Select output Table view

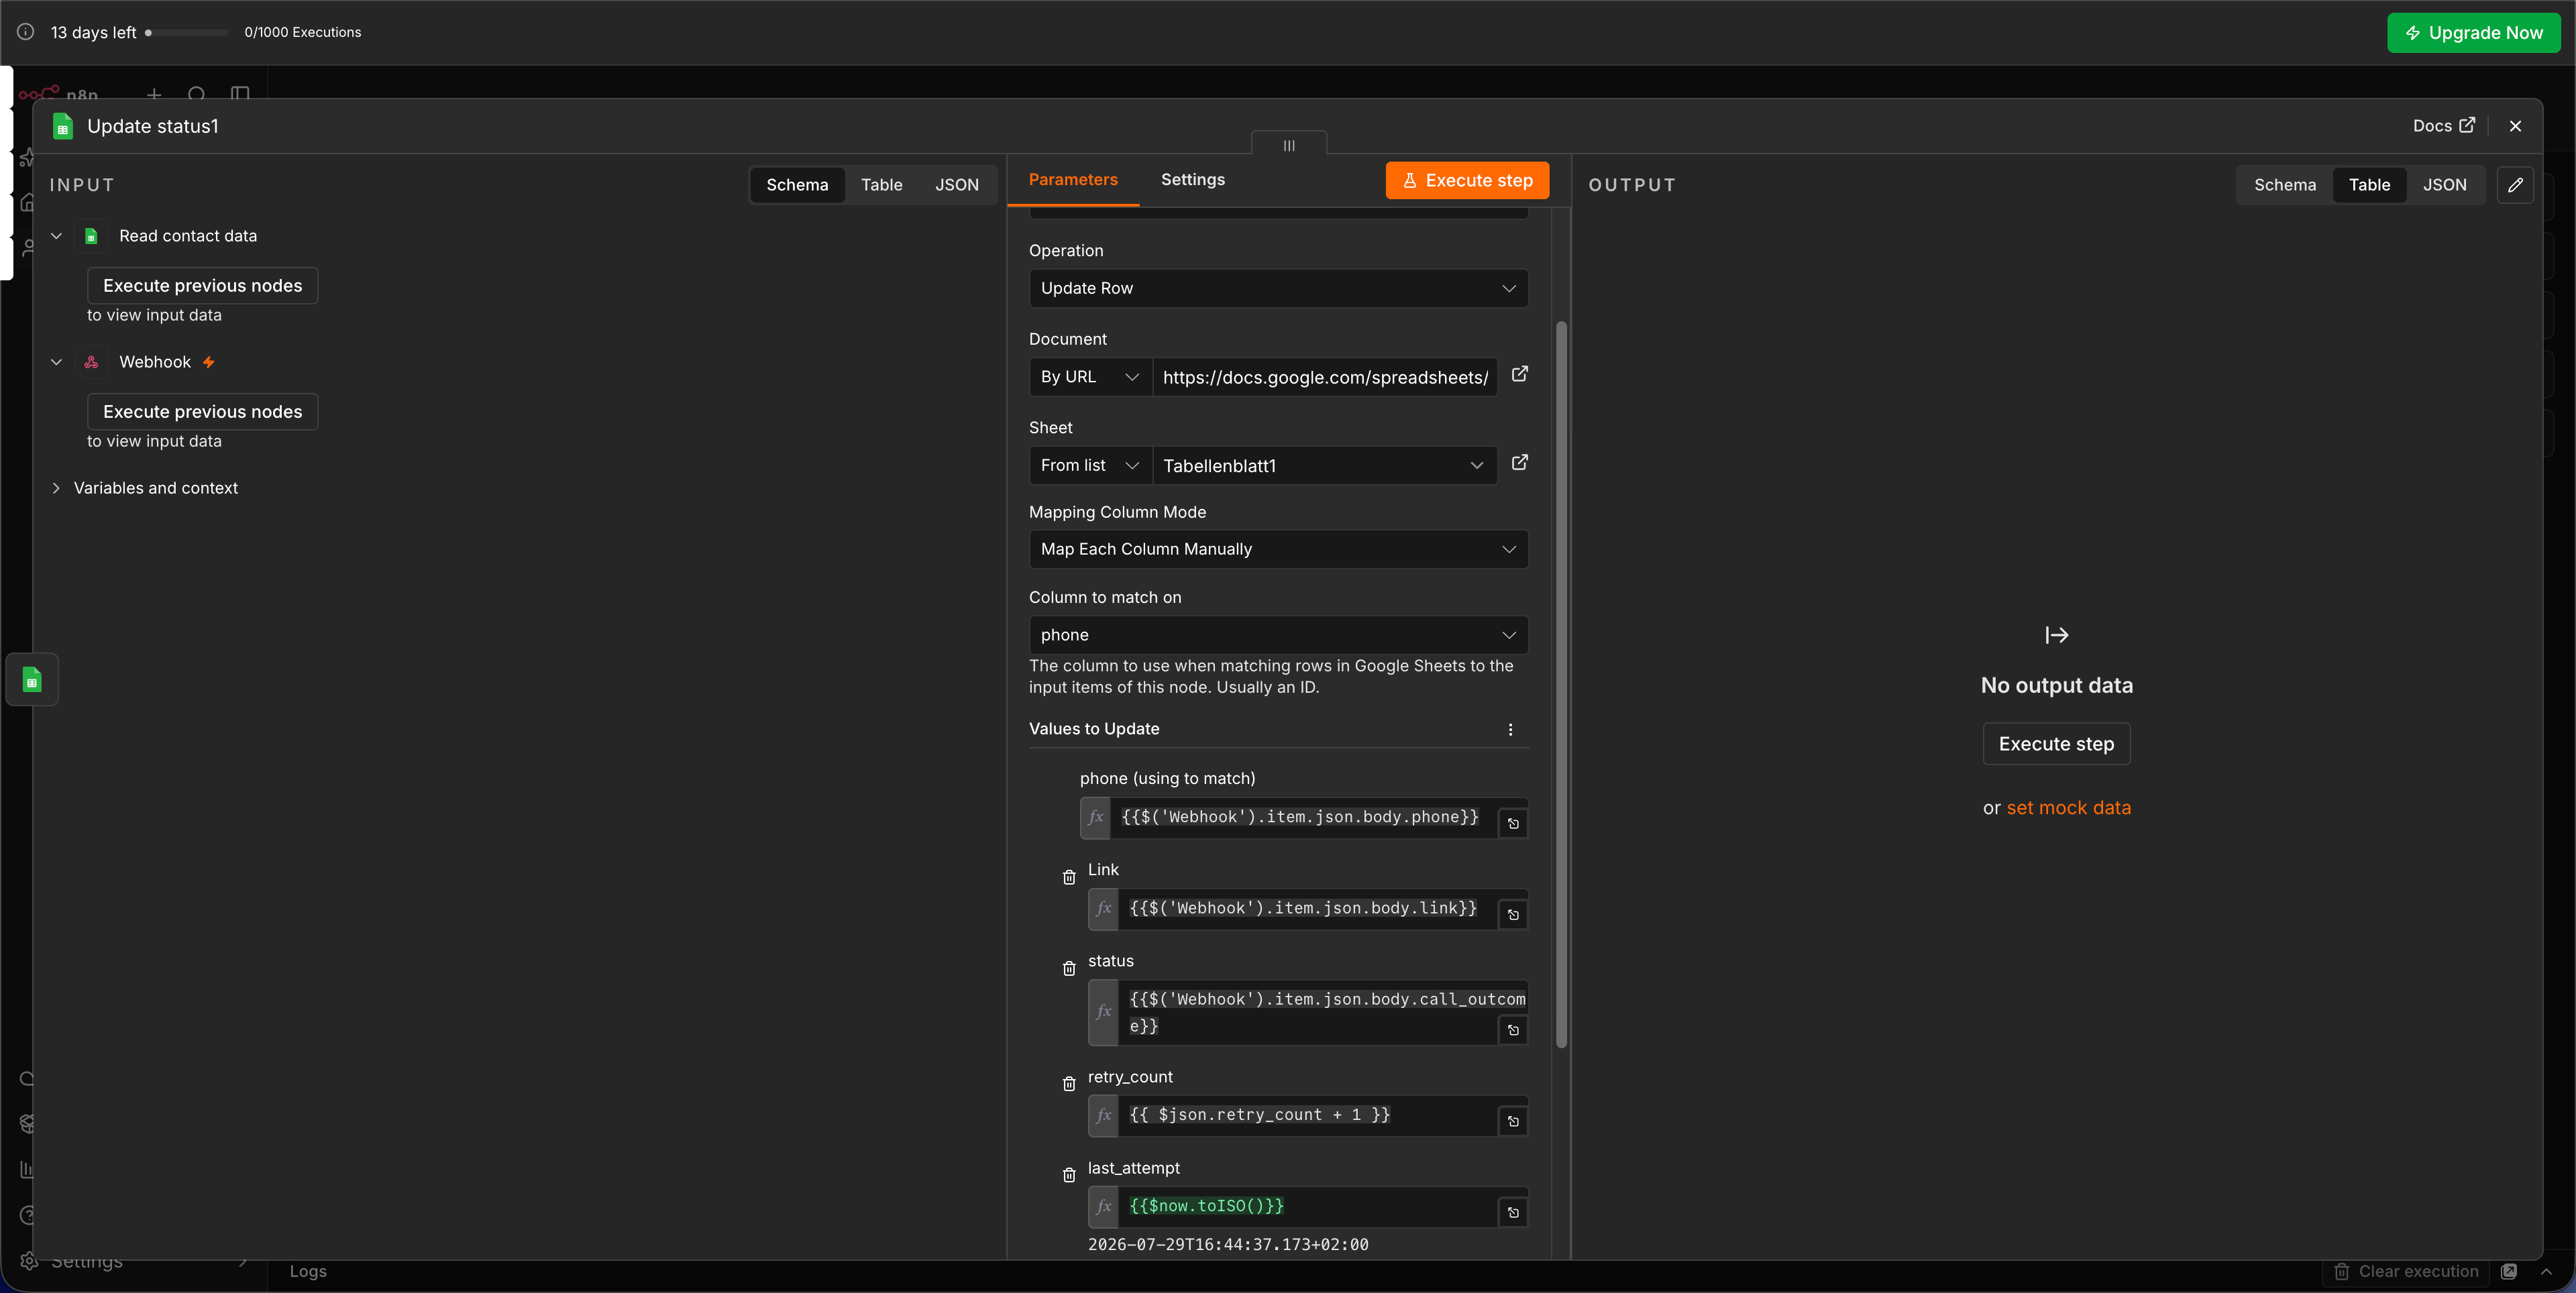click(x=2369, y=185)
